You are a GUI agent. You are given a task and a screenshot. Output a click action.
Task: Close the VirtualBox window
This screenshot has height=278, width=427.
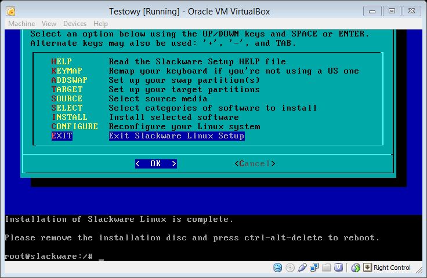[x=411, y=11]
